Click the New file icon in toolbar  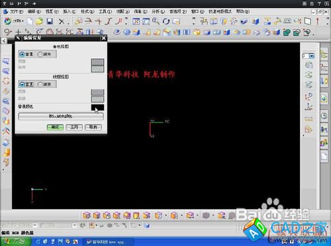(30, 21)
